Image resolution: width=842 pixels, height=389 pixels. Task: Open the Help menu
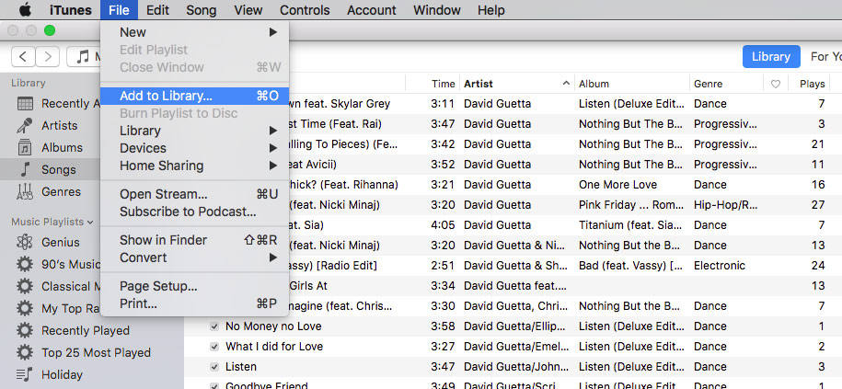[490, 10]
